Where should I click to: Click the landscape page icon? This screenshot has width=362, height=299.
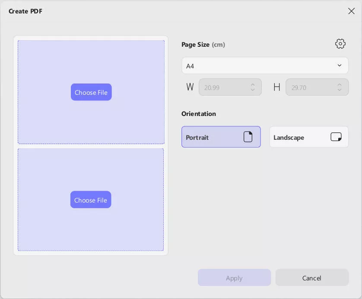pyautogui.click(x=336, y=137)
